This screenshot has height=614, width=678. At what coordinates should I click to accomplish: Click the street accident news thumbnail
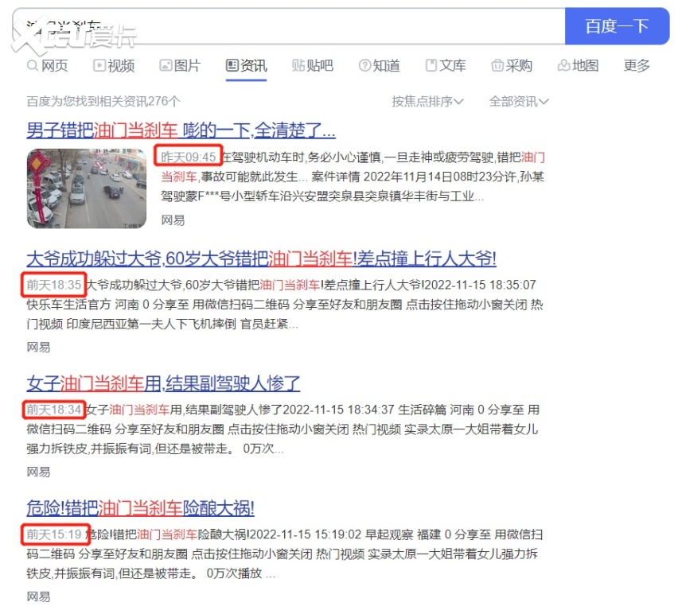click(86, 188)
